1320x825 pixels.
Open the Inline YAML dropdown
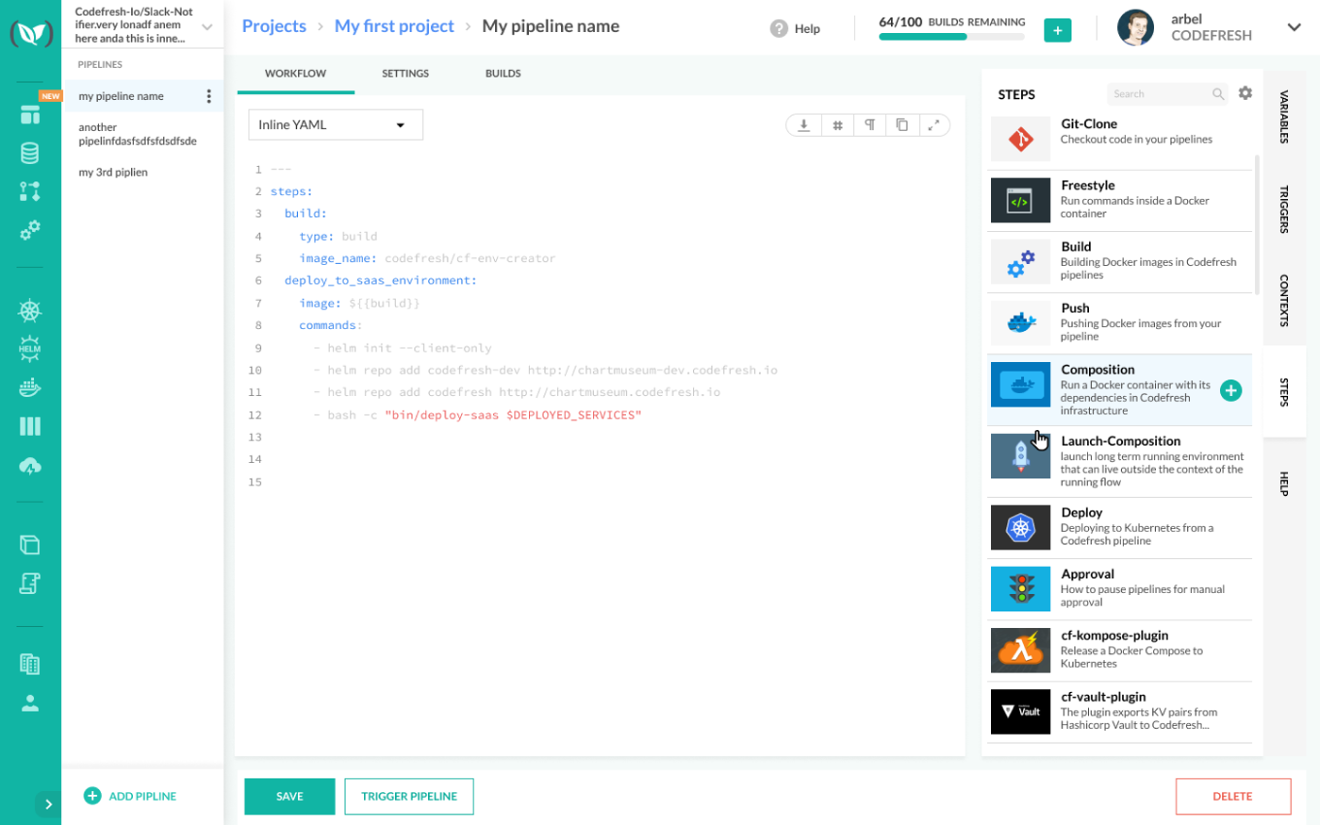(x=336, y=124)
